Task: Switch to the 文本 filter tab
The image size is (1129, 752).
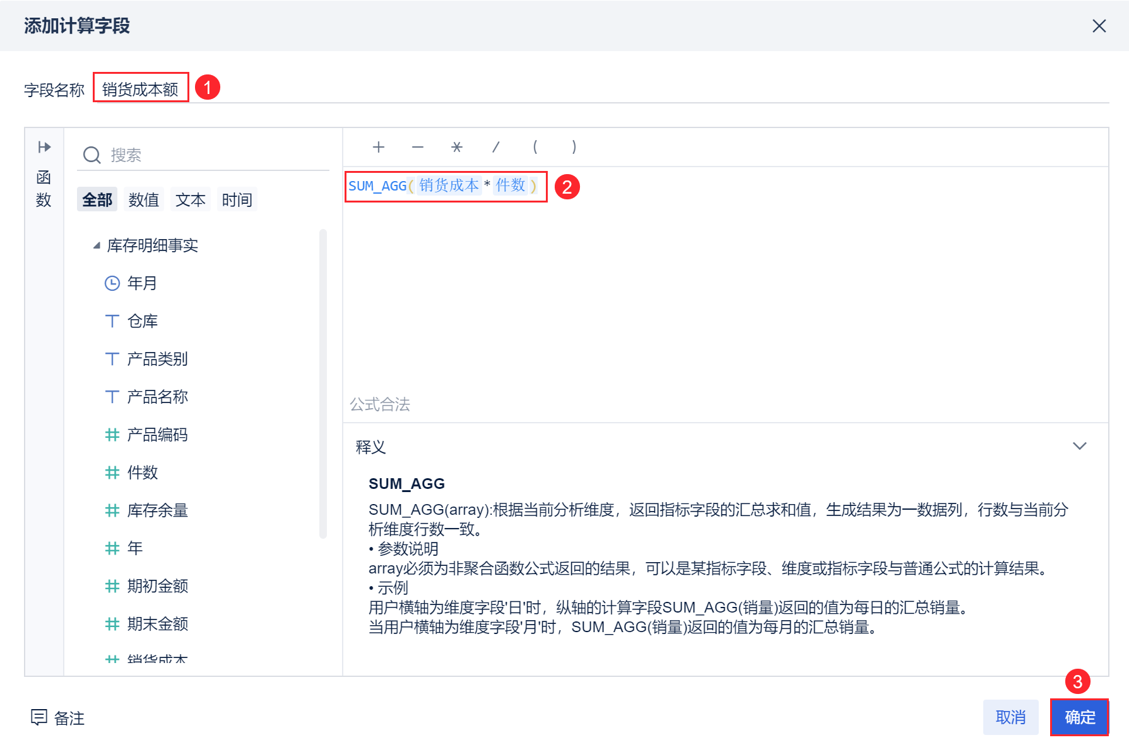Action: pyautogui.click(x=191, y=200)
